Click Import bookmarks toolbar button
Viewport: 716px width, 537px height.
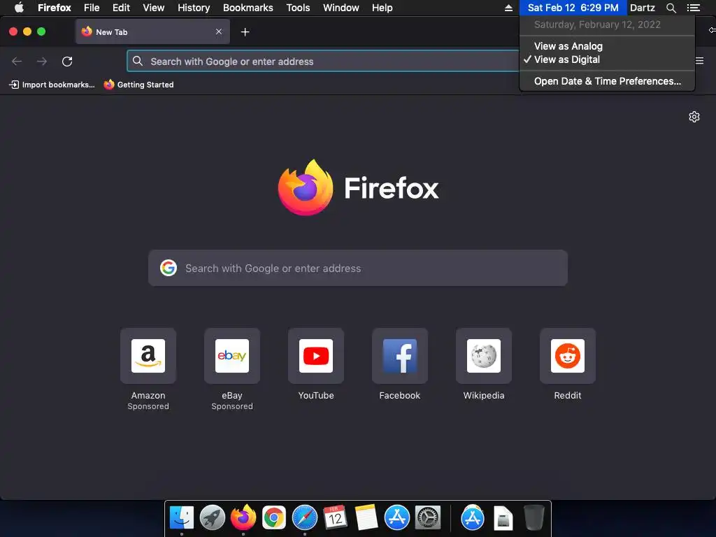click(x=52, y=85)
